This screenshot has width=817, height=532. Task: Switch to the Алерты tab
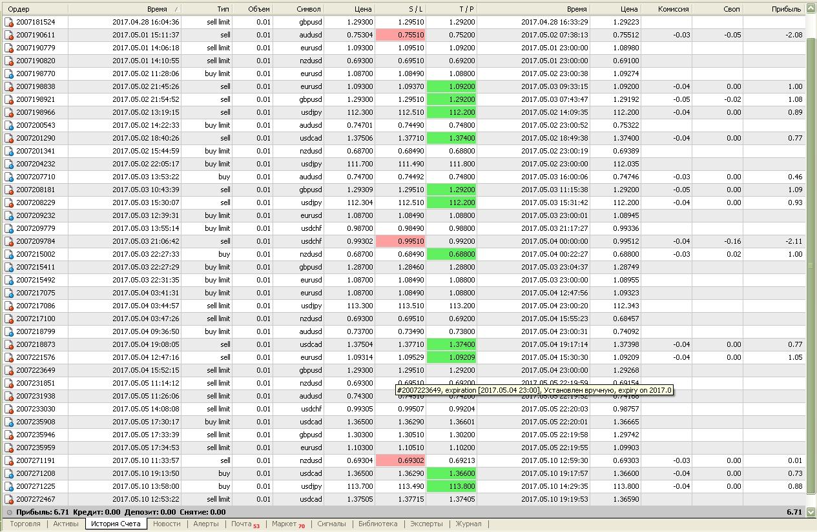pos(206,524)
